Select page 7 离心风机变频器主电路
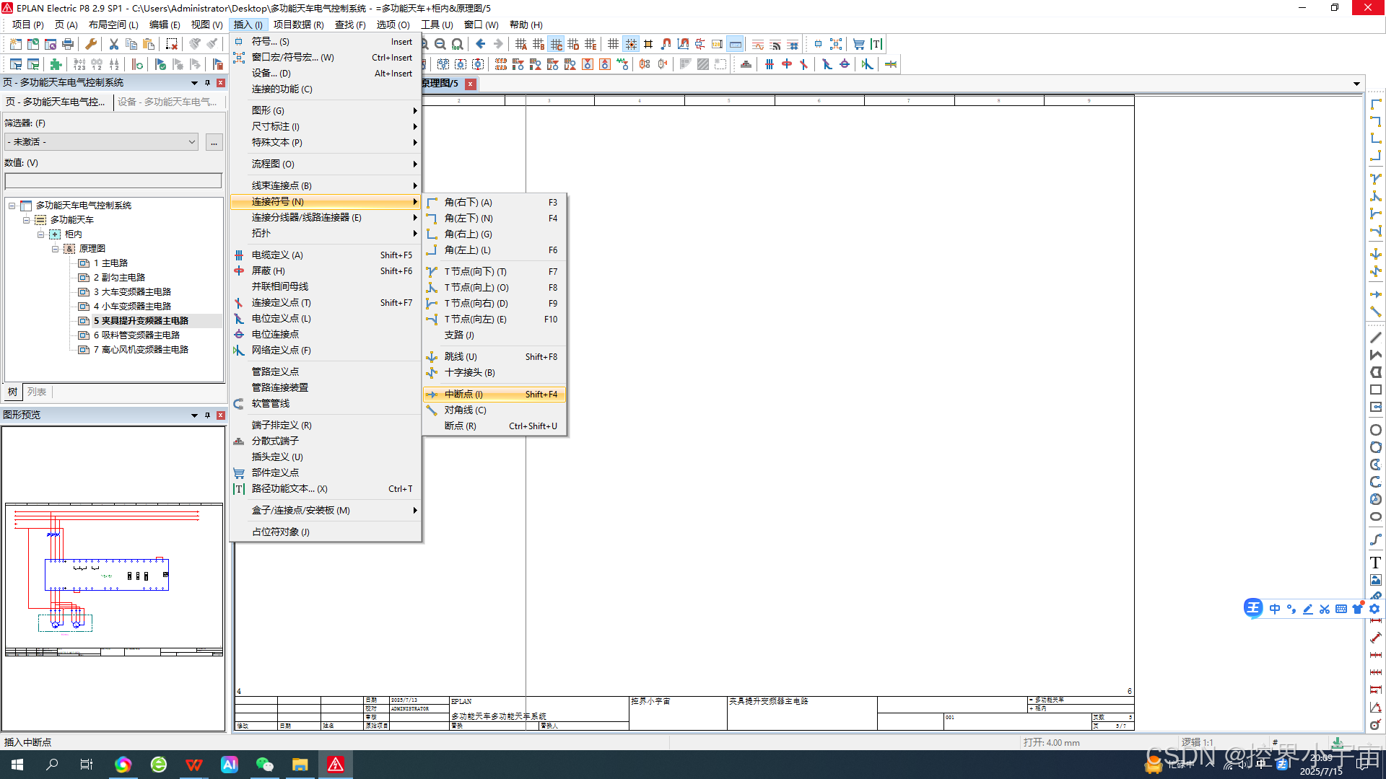 [x=141, y=350]
